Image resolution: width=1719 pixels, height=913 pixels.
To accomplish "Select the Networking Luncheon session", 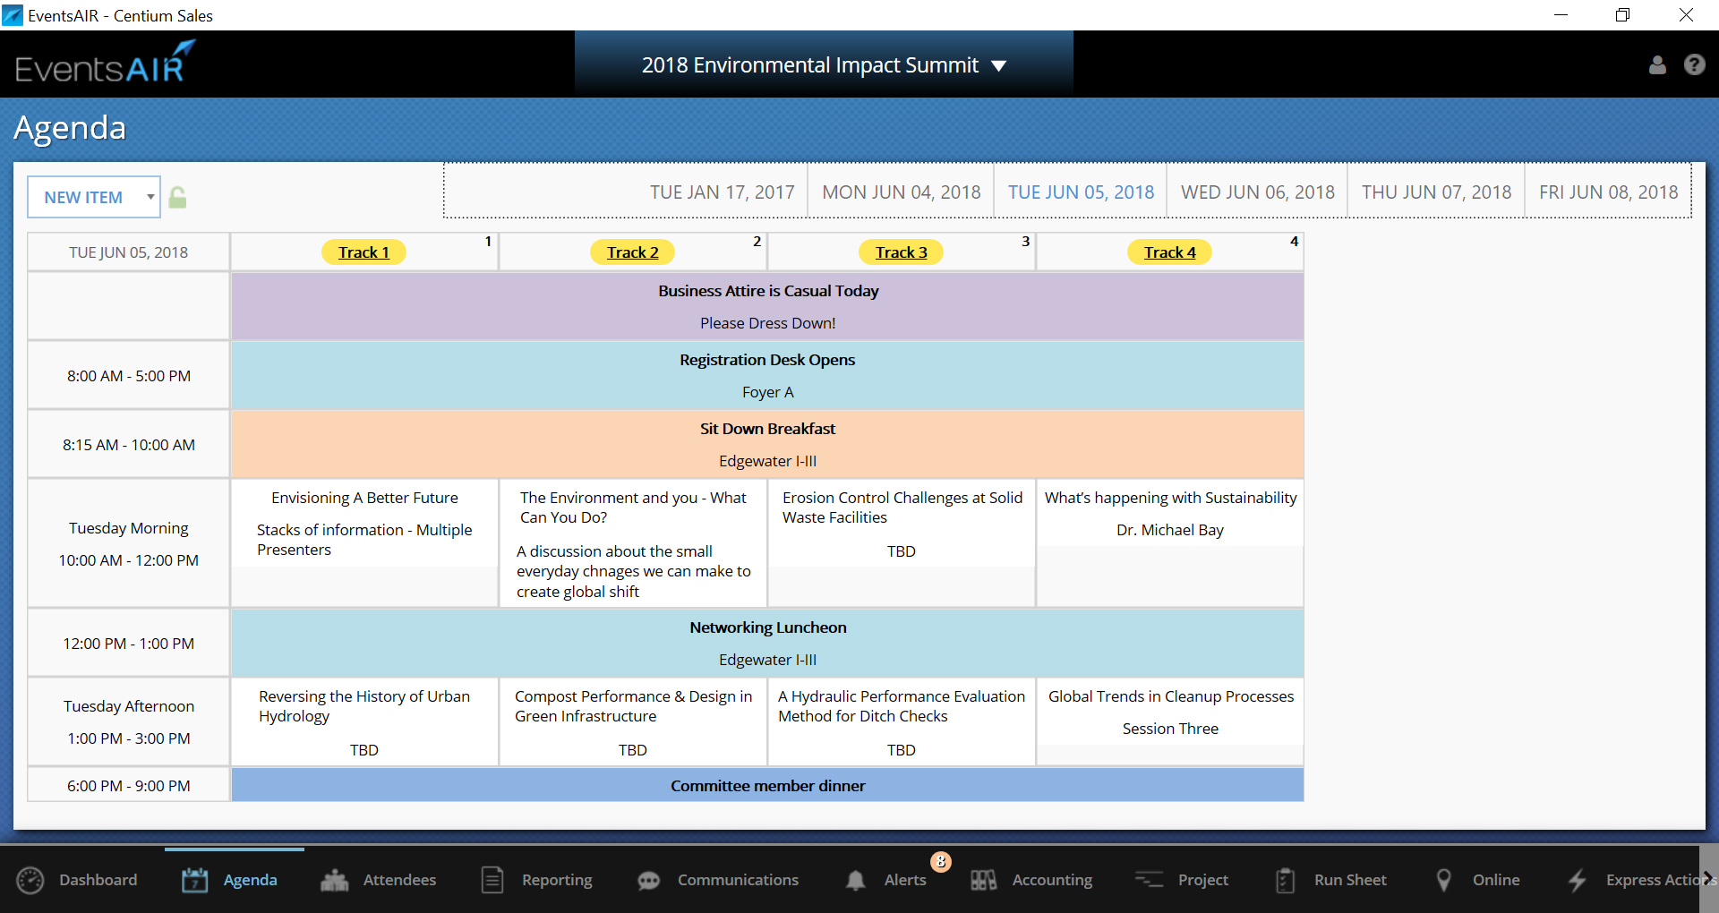I will pos(767,643).
